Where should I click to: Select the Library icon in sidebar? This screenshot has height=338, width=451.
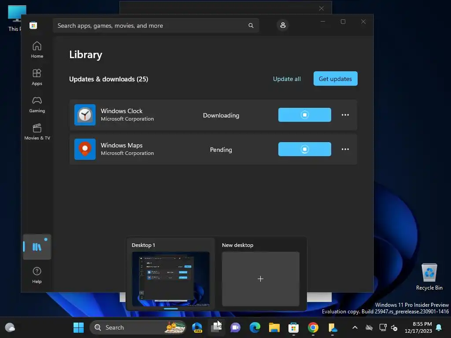(37, 247)
